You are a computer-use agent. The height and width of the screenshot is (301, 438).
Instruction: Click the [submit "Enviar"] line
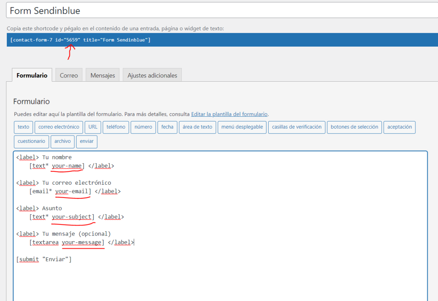click(x=44, y=259)
